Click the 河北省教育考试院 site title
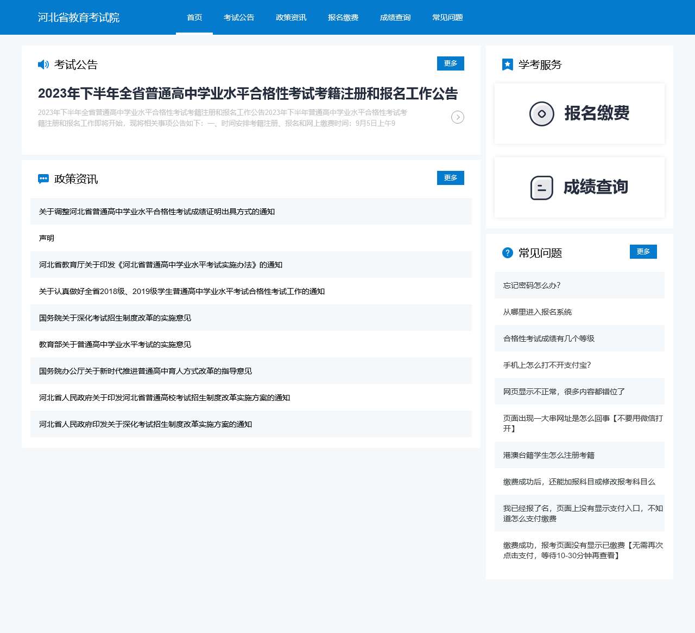 tap(79, 17)
